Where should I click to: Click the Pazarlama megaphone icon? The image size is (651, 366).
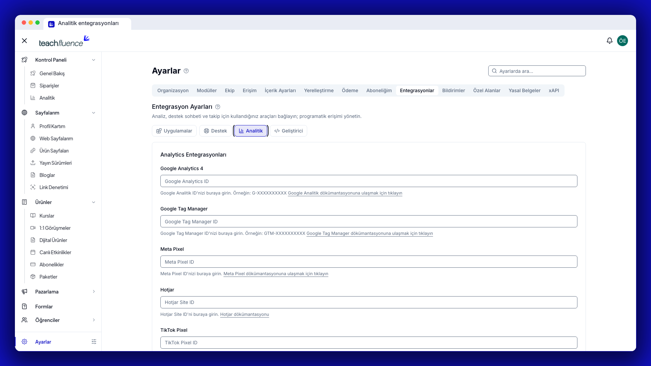click(x=24, y=292)
